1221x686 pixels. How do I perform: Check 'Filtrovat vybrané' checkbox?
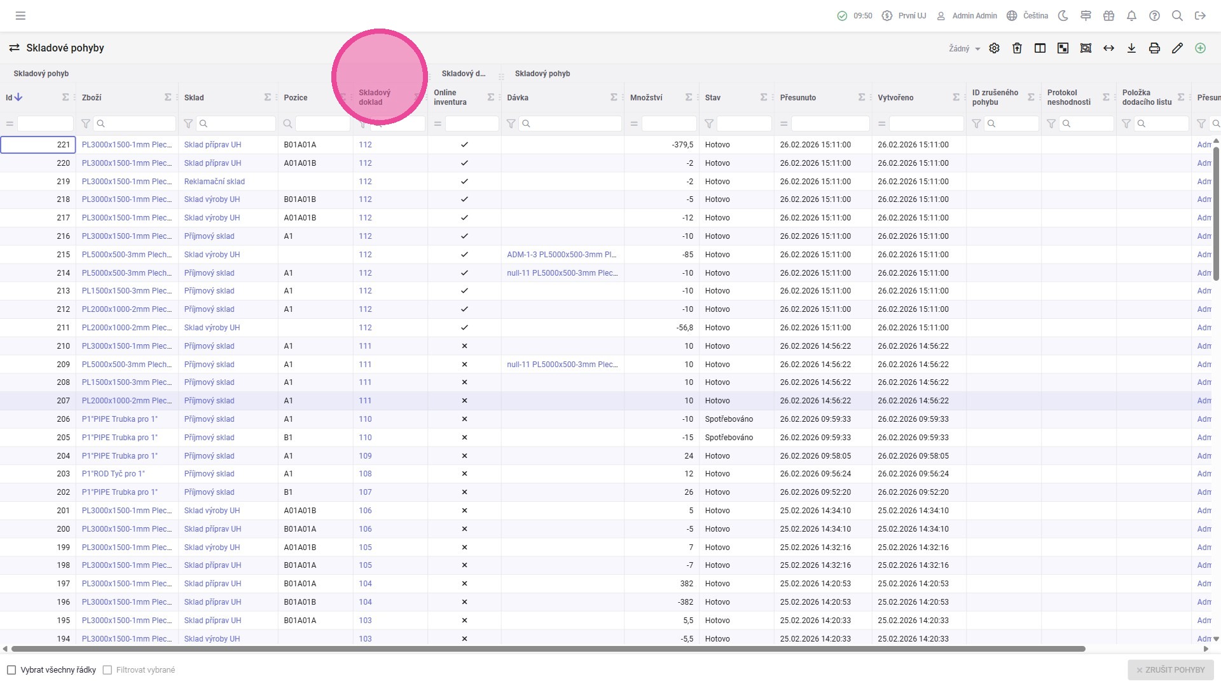tap(107, 670)
